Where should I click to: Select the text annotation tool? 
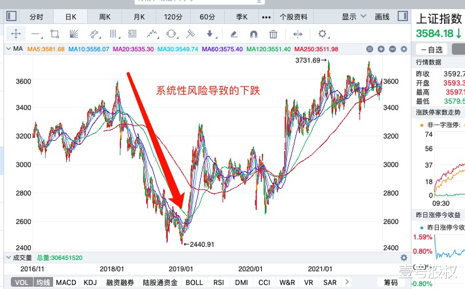[x=132, y=34]
